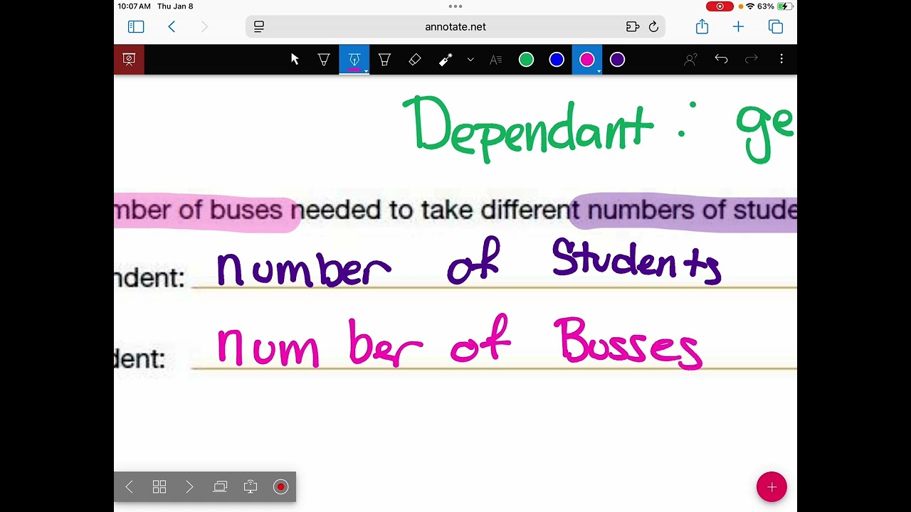Click the annotate.net address field
Image resolution: width=911 pixels, height=512 pixels.
(x=455, y=27)
